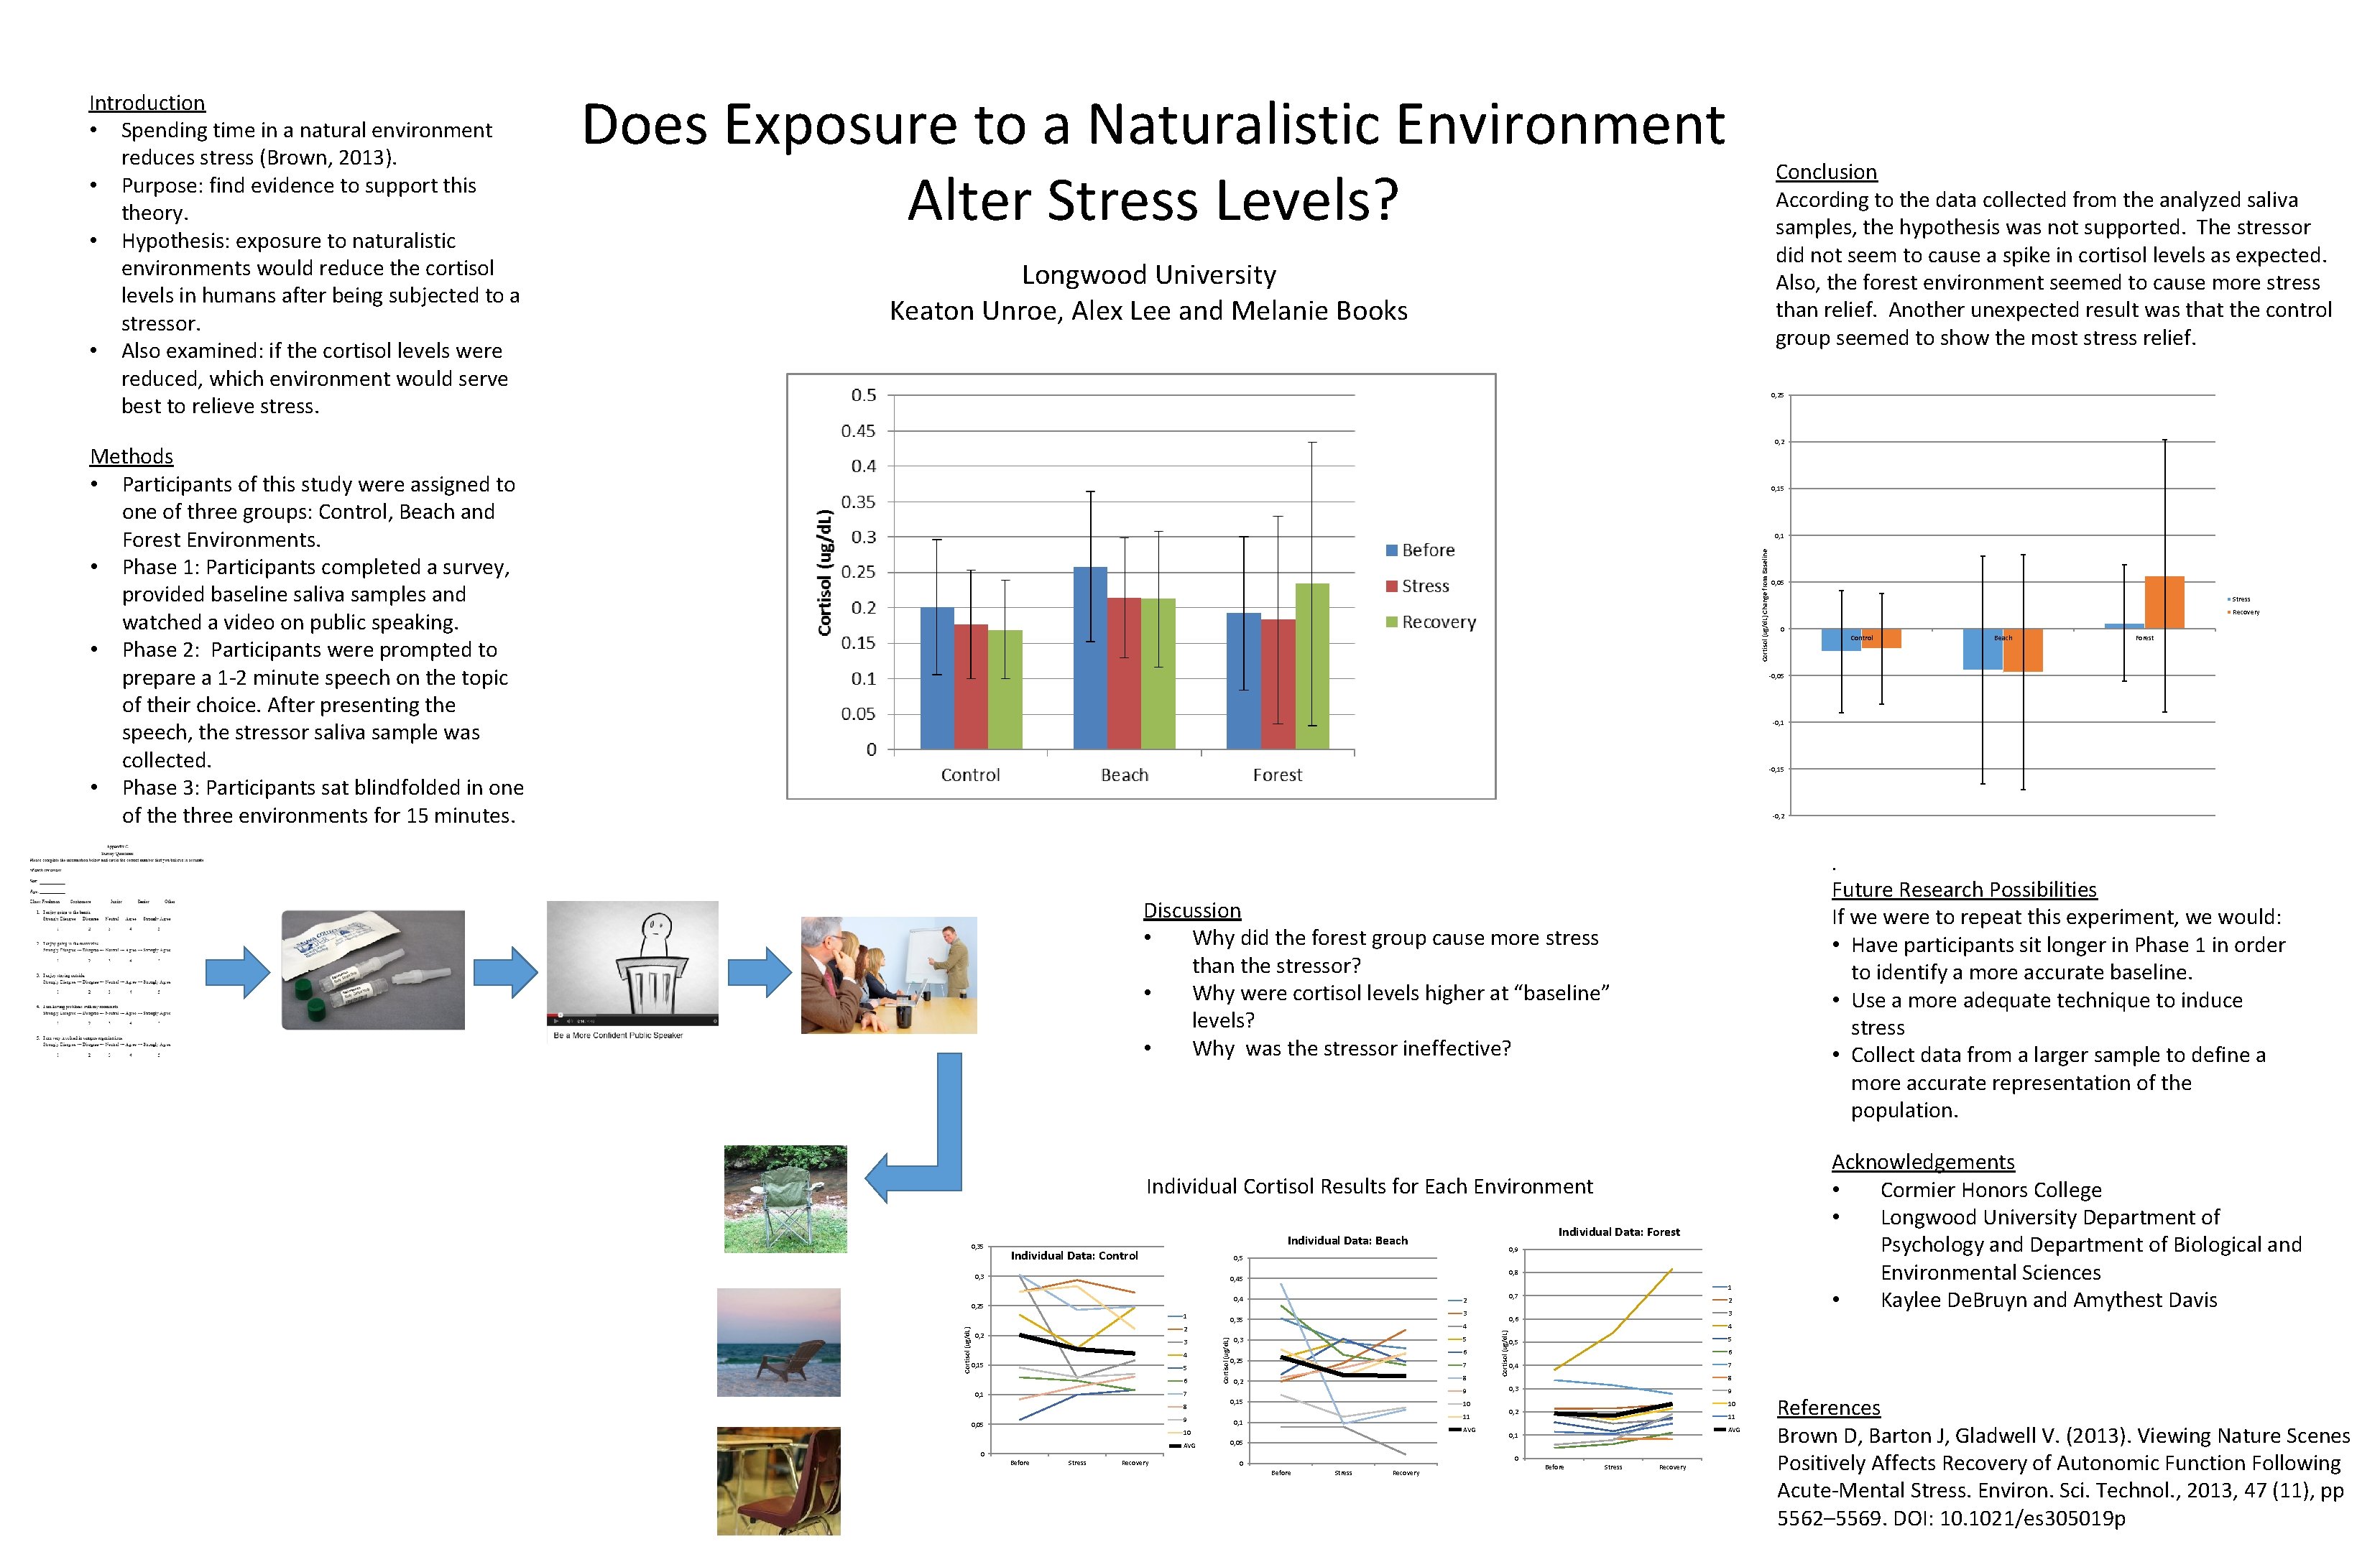Click the arrow between saliva kit and video
Screen dimensions: 2380x1552
[505, 971]
